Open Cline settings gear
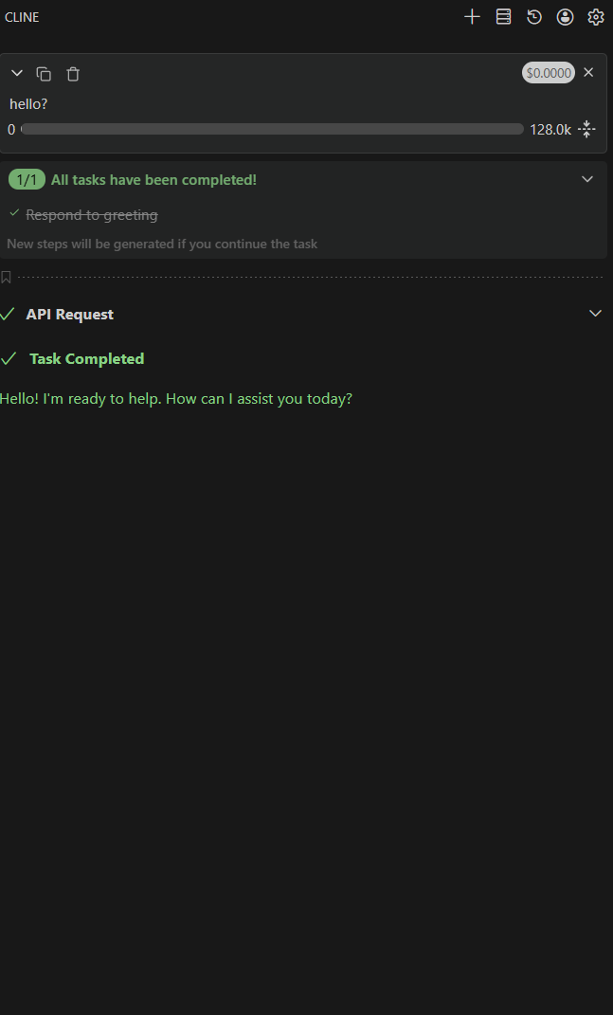613x1015 pixels. pyautogui.click(x=596, y=17)
